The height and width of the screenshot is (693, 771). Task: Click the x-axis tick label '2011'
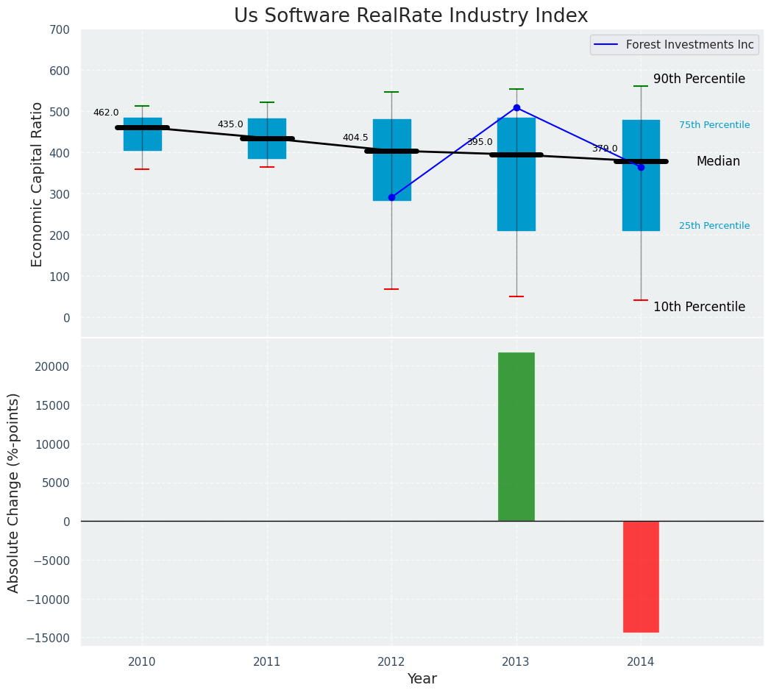pyautogui.click(x=266, y=661)
